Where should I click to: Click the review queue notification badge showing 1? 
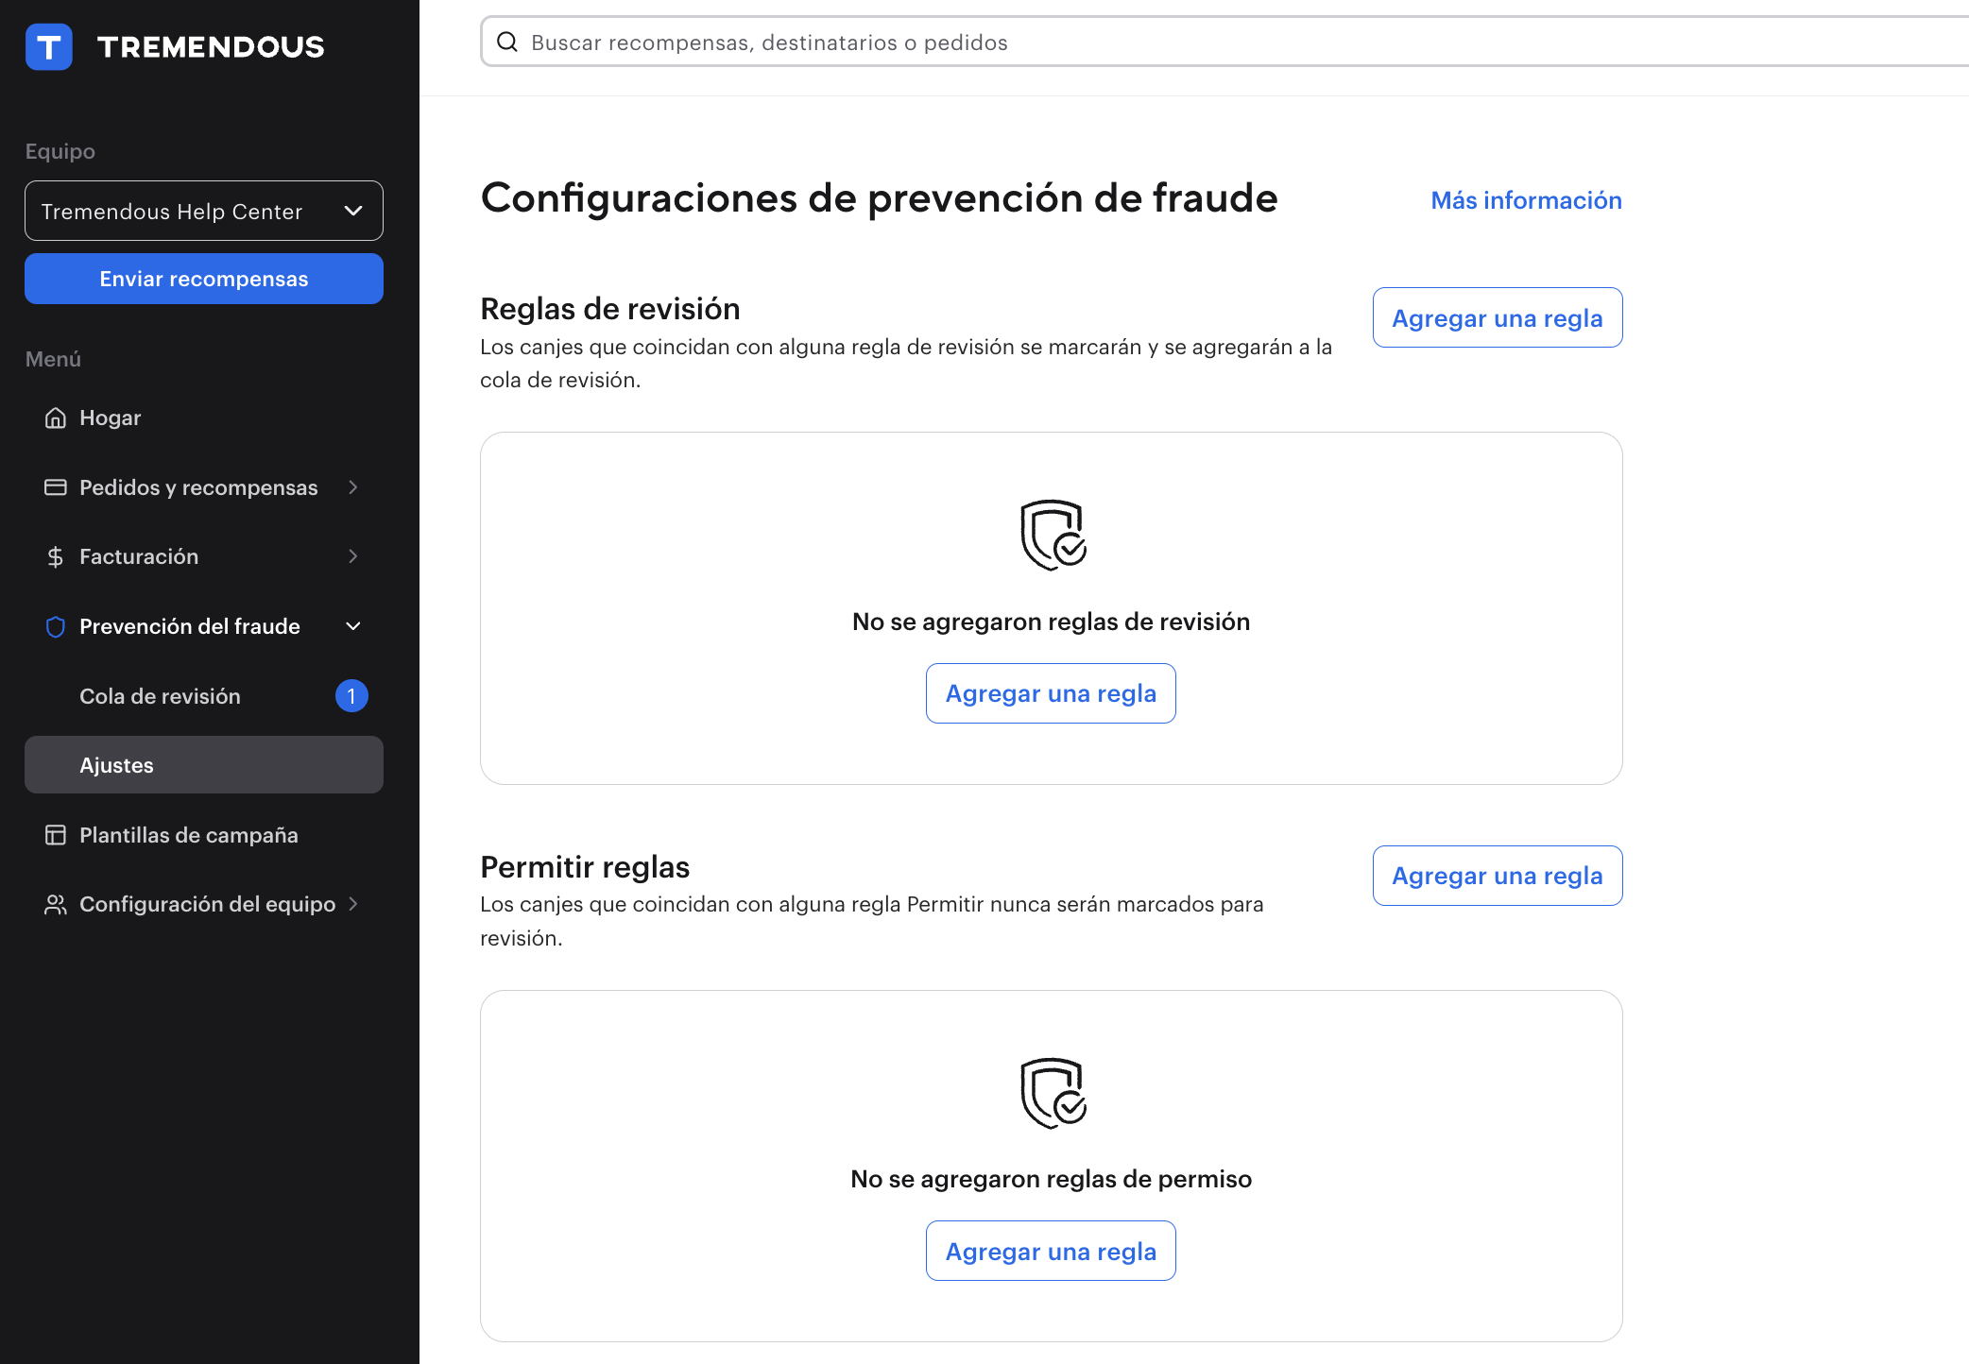coord(351,696)
